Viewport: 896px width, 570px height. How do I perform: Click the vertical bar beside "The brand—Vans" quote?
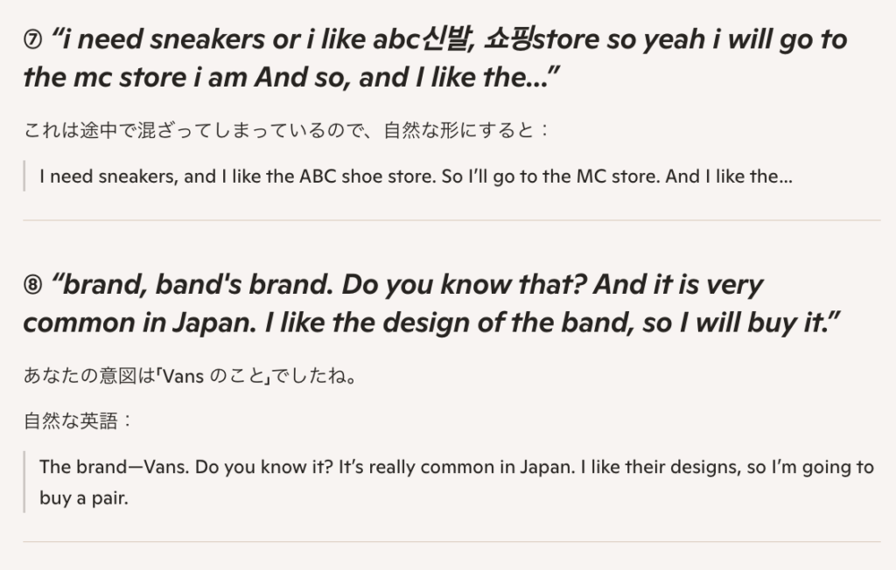[x=25, y=483]
